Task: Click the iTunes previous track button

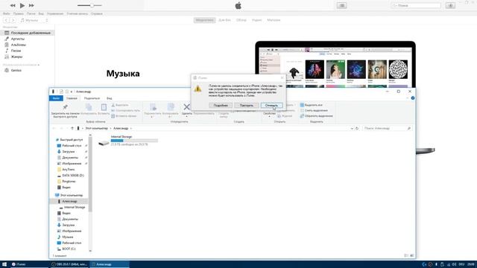Action: [13, 5]
